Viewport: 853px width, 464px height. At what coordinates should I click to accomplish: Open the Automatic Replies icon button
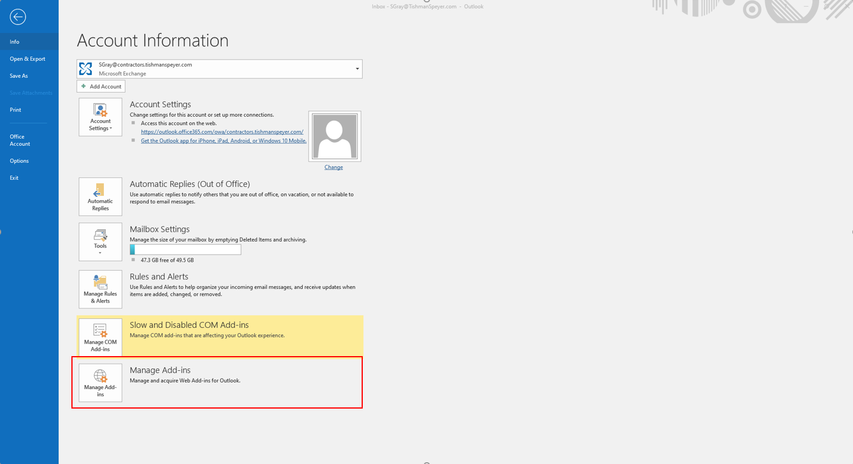[100, 197]
